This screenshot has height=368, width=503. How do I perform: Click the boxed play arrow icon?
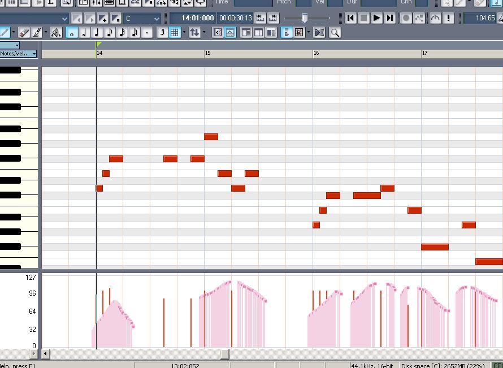(x=299, y=32)
